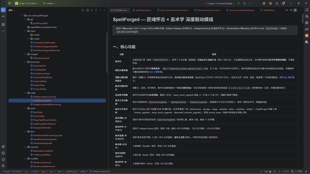This screenshot has width=310, height=174.
Task: Collapse the material package
Action: click(25, 147)
